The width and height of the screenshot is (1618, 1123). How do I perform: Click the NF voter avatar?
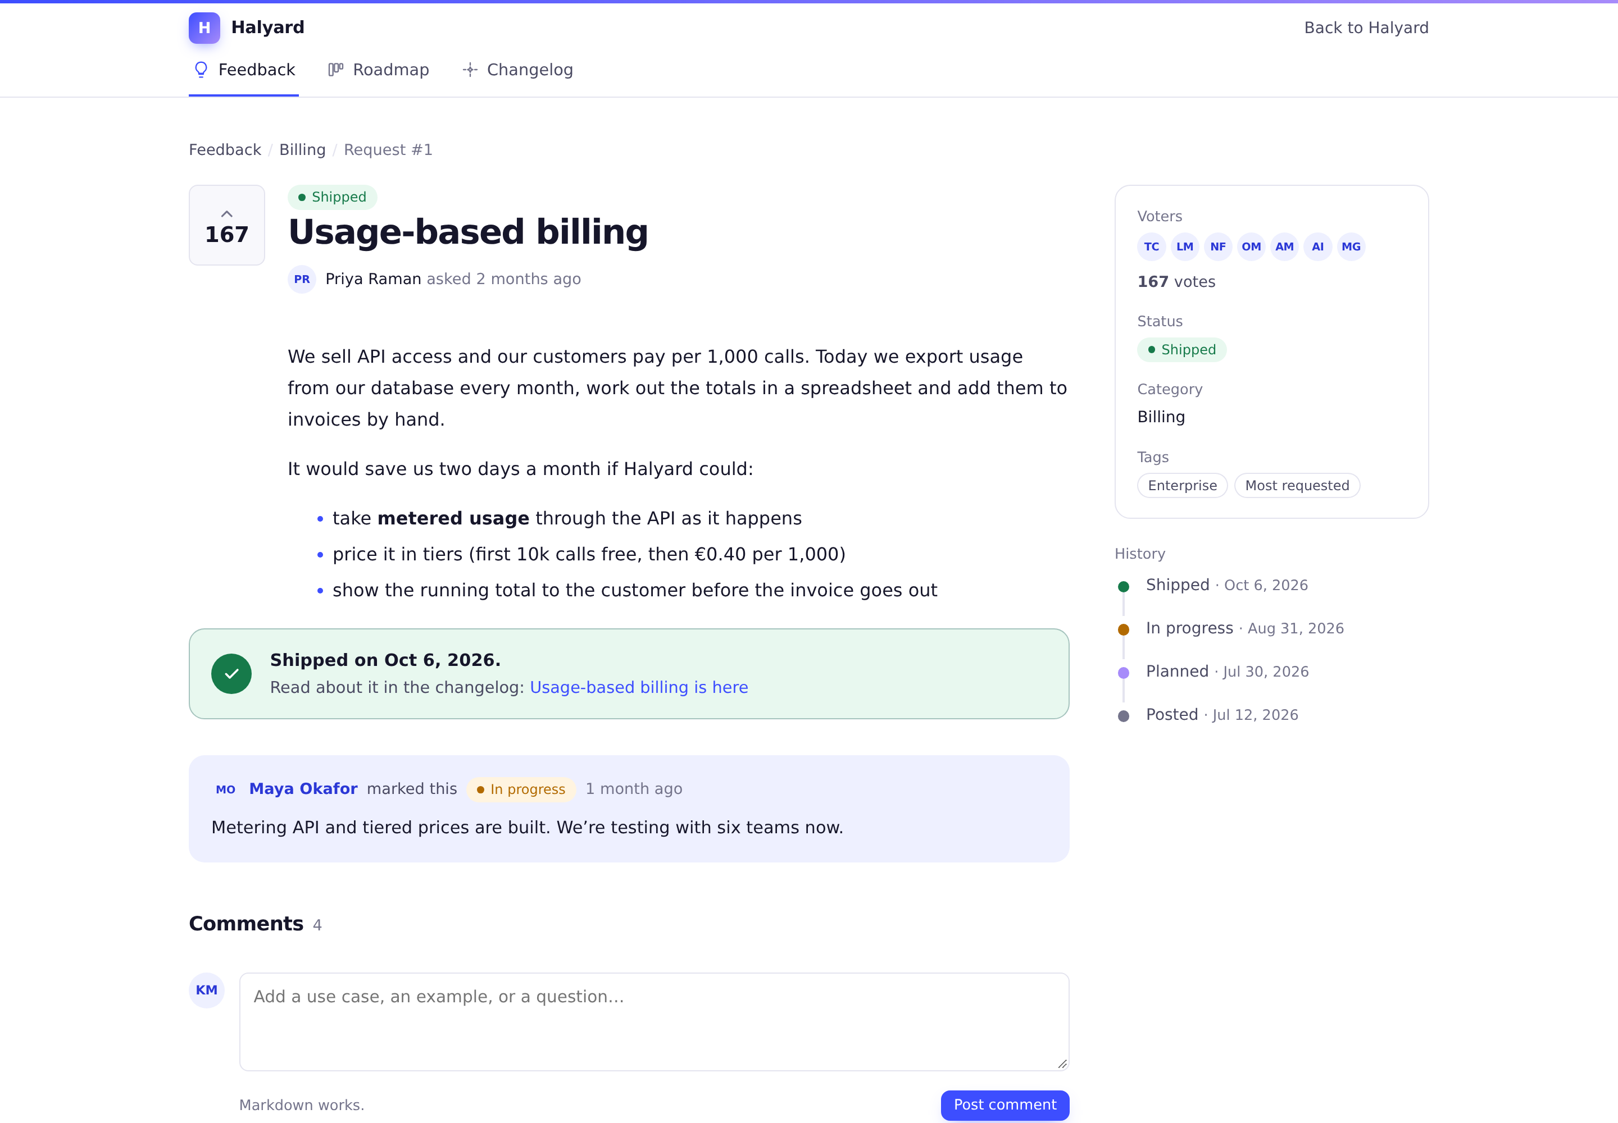(x=1217, y=247)
